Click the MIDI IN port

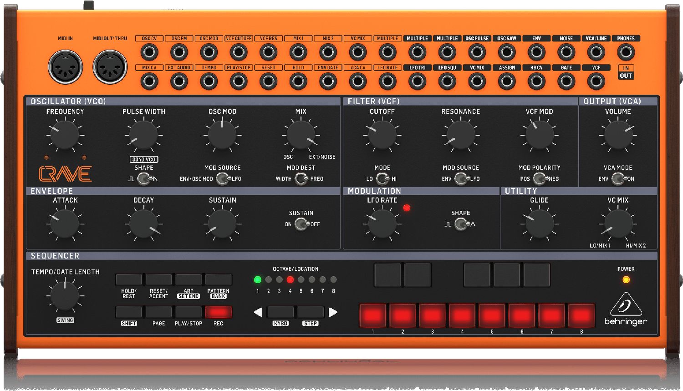coord(65,67)
